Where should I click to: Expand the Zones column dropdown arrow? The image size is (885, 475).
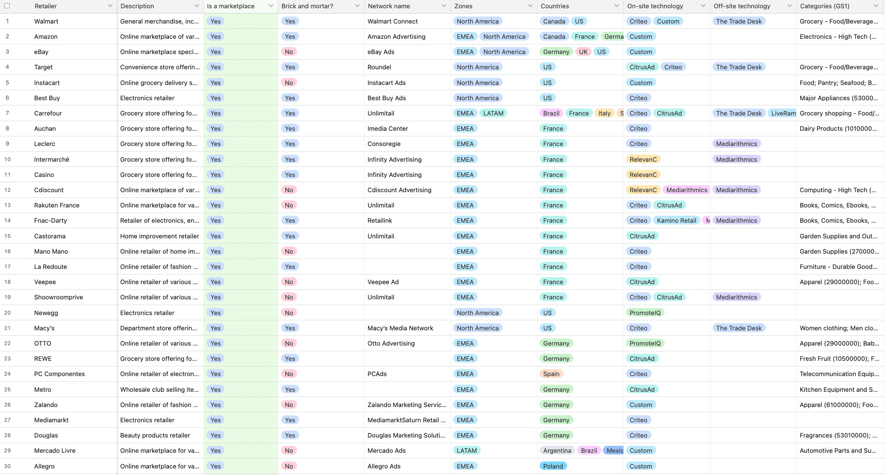(x=530, y=6)
